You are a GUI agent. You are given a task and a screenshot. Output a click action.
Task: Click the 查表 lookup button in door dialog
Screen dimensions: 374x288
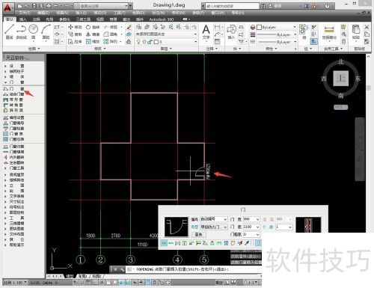click(x=199, y=234)
